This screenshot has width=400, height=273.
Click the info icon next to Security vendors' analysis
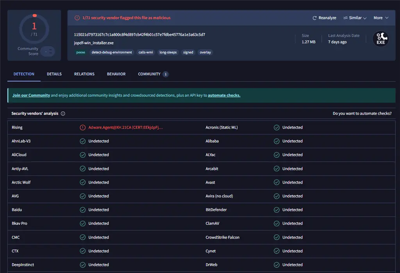coord(63,114)
